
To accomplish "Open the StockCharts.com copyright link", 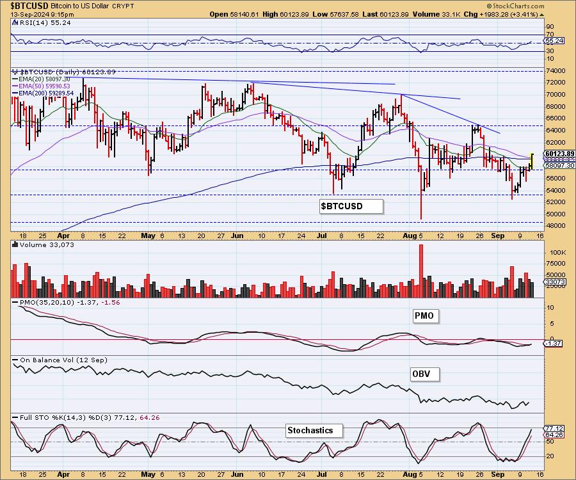I will coord(515,6).
